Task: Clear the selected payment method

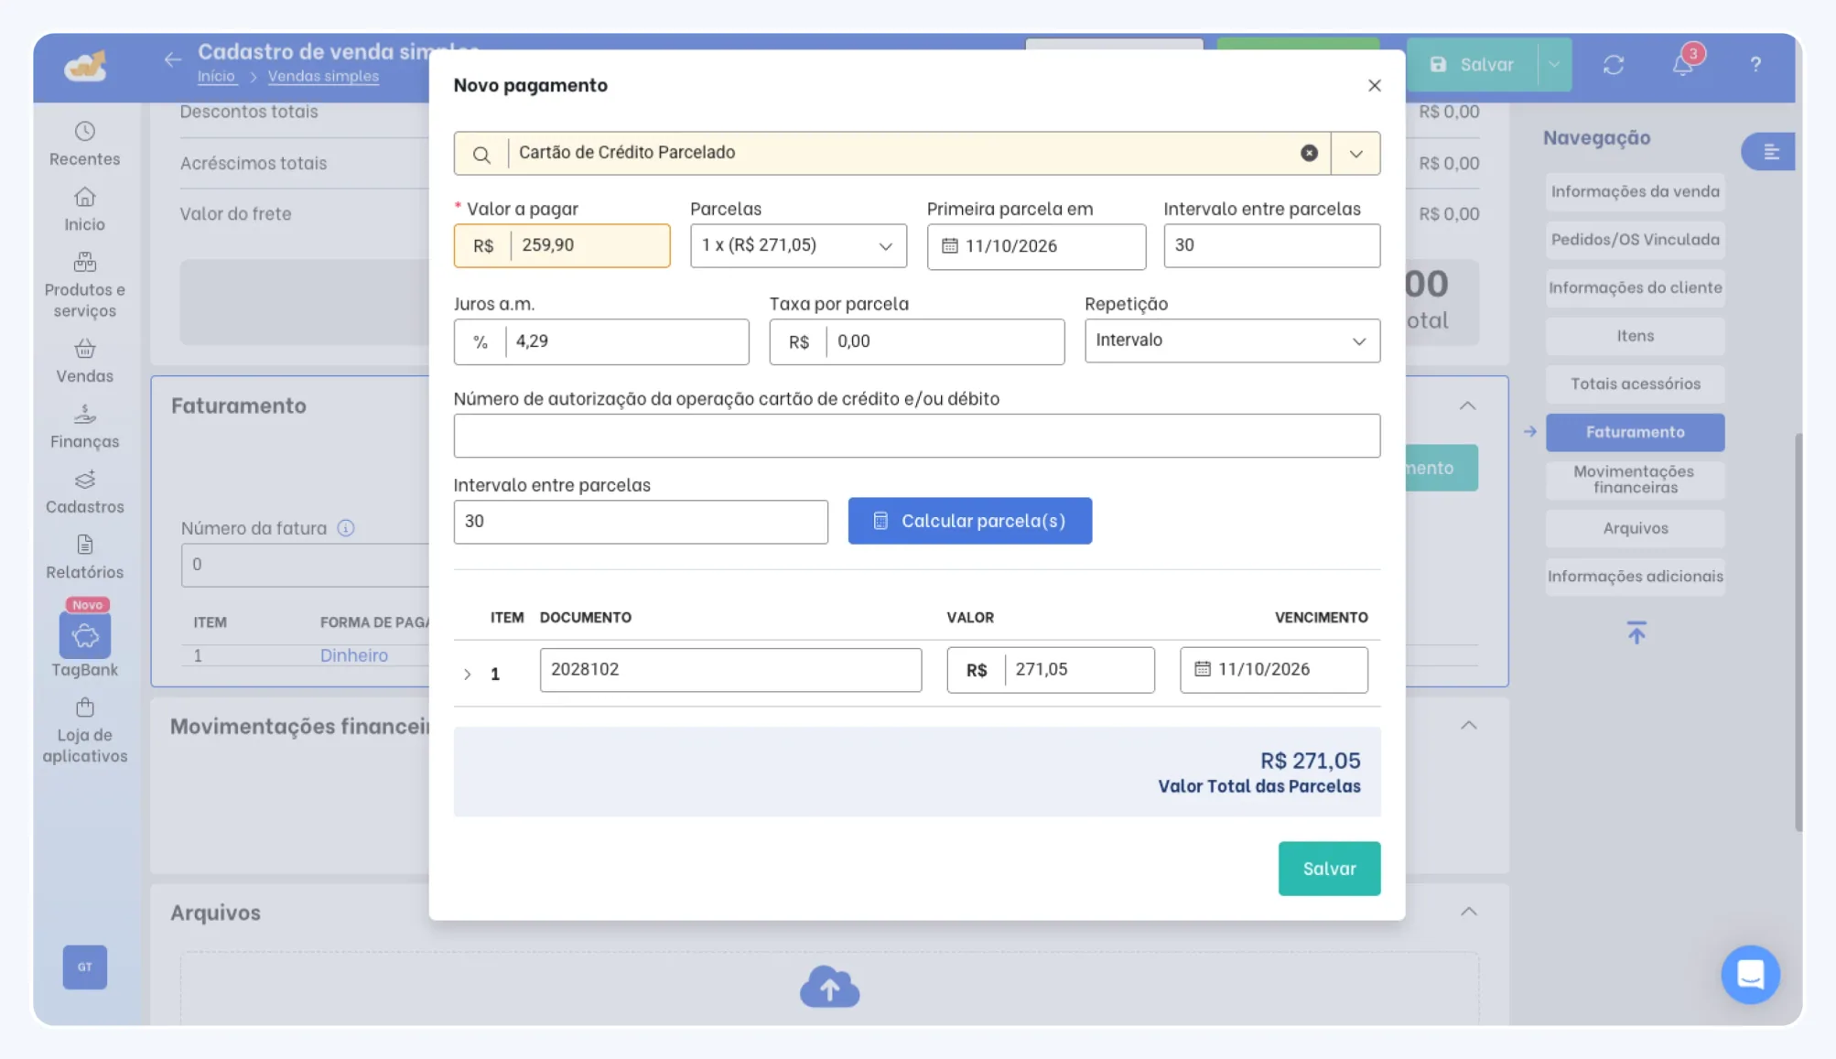Action: tap(1309, 153)
